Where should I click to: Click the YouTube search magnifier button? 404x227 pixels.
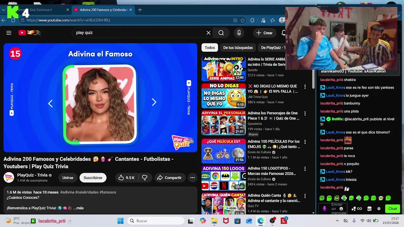tap(221, 33)
